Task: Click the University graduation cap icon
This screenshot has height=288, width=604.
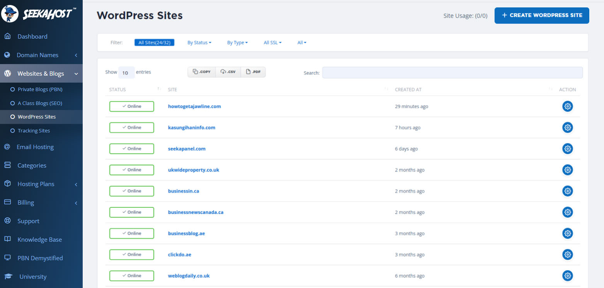Action: (8, 276)
